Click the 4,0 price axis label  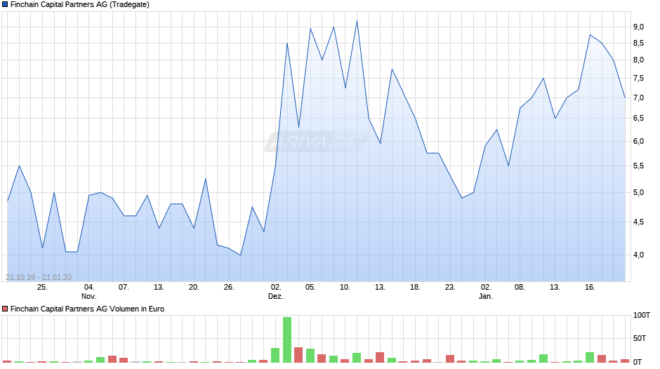[638, 255]
